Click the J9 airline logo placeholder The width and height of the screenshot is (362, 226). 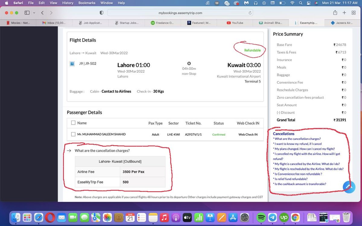pos(72,64)
